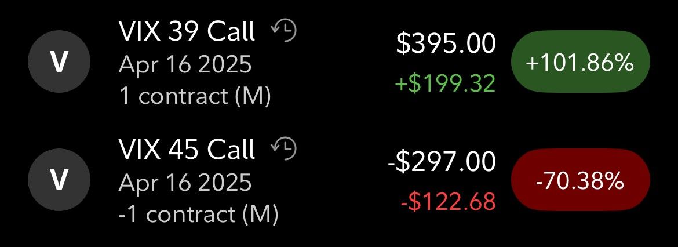
Task: Select the -$297.00 market value
Action: click(x=442, y=162)
